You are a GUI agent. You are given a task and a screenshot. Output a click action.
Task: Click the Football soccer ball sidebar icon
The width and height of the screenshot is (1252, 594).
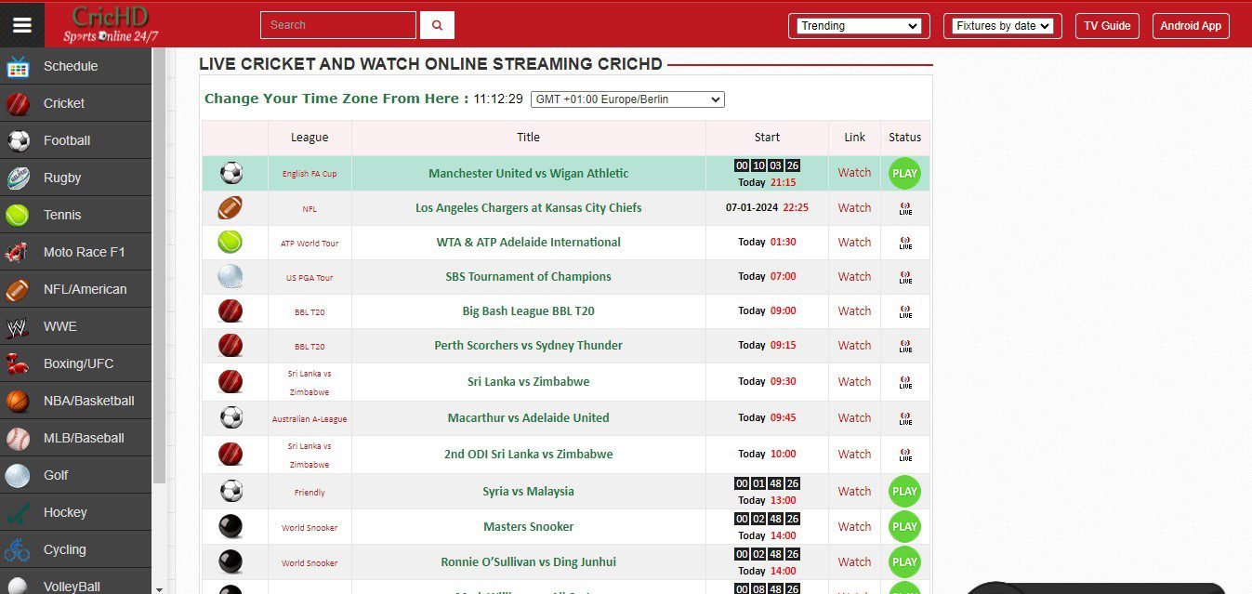click(18, 140)
